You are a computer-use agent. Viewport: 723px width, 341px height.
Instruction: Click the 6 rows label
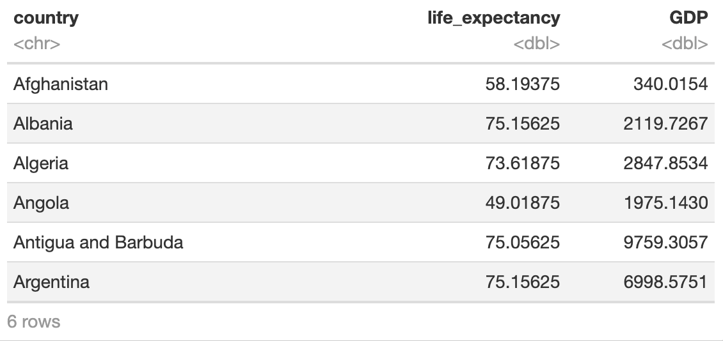[34, 321]
